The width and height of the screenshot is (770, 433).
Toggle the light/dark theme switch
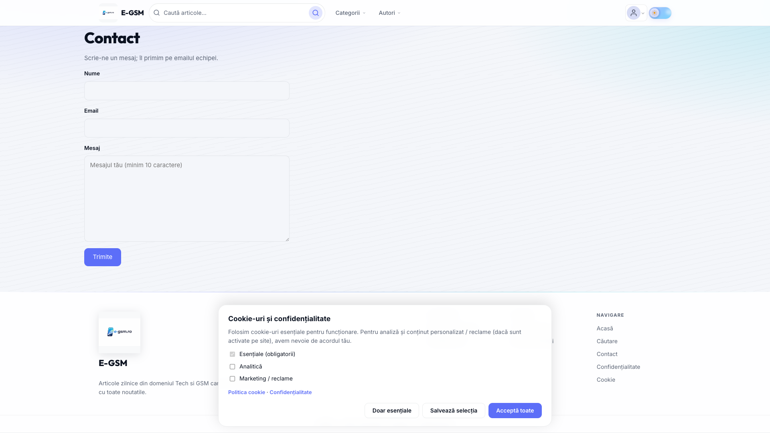tap(660, 13)
